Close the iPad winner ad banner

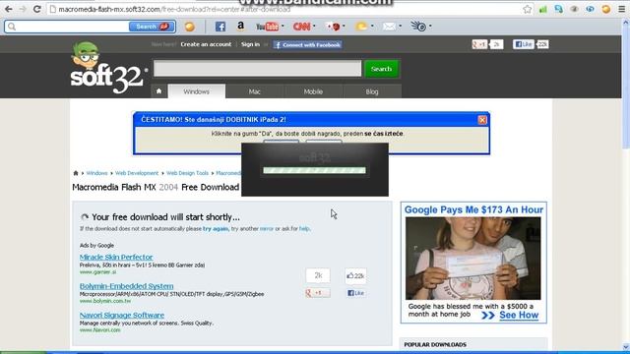click(482, 120)
